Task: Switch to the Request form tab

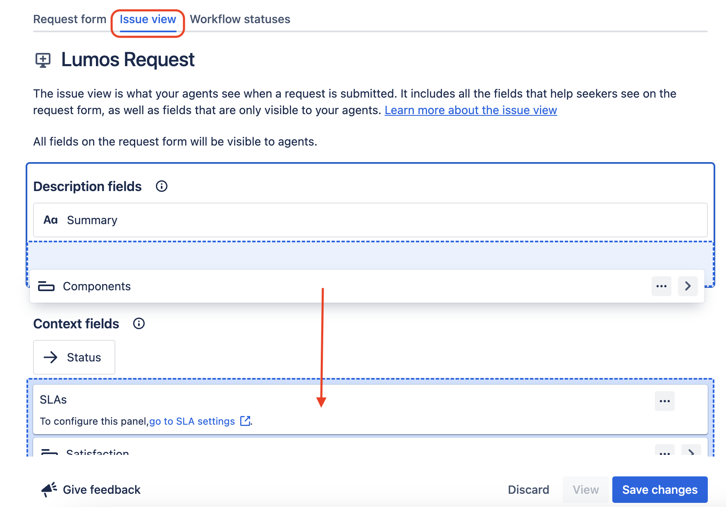Action: (x=69, y=19)
